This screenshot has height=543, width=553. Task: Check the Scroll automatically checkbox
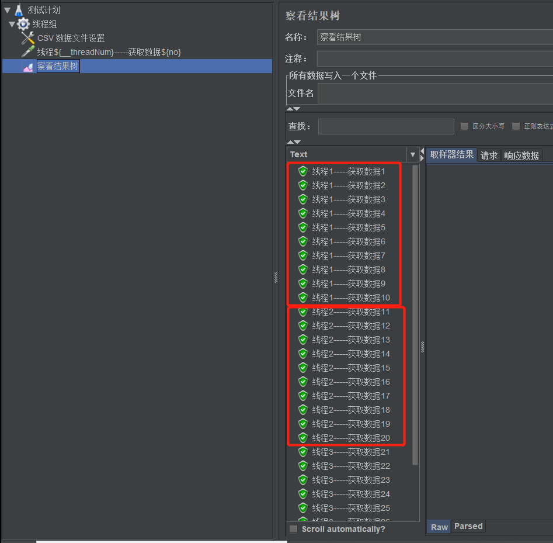click(x=293, y=528)
